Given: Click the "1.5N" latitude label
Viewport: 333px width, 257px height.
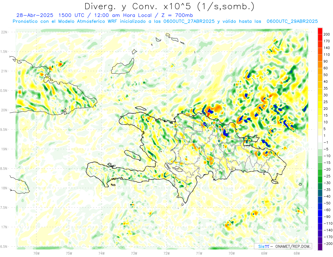Looking at the screenshot, I should [x=4, y=52].
